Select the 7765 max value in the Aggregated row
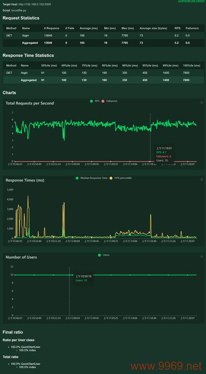This screenshot has width=206, height=374. pos(125,43)
